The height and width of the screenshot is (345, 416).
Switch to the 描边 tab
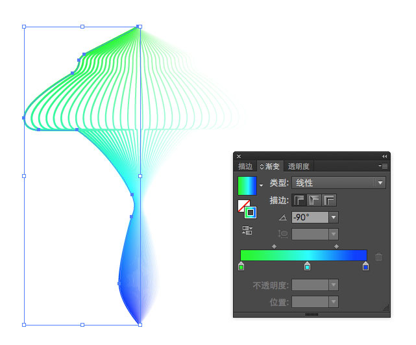coord(245,166)
